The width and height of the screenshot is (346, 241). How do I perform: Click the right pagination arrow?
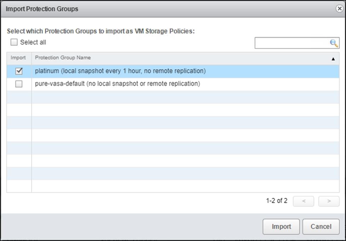[x=328, y=201]
